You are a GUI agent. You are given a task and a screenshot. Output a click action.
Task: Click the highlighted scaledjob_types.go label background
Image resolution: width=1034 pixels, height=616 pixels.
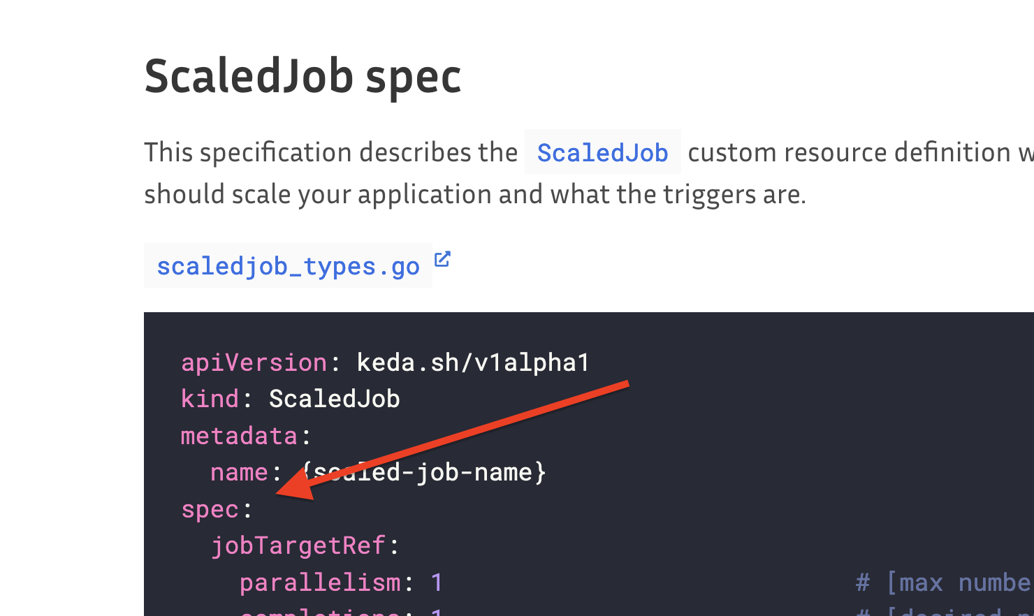coord(288,265)
